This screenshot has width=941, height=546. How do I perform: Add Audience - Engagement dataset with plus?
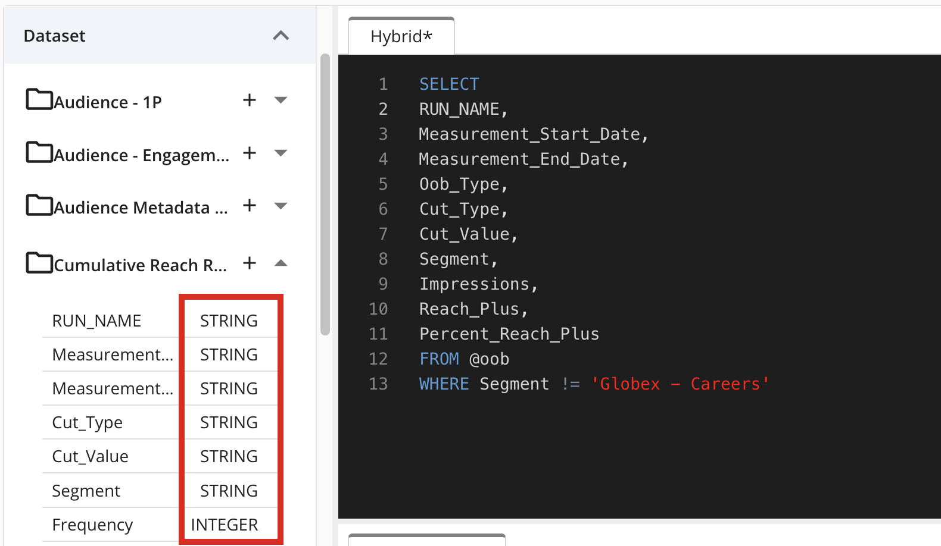(x=250, y=153)
